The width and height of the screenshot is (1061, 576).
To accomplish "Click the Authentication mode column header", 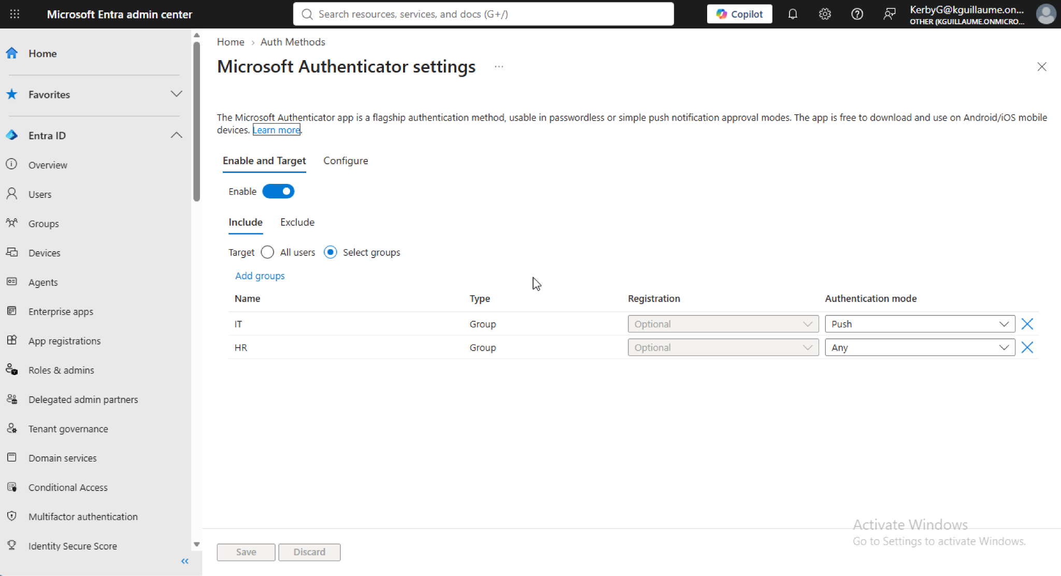I will [x=870, y=298].
